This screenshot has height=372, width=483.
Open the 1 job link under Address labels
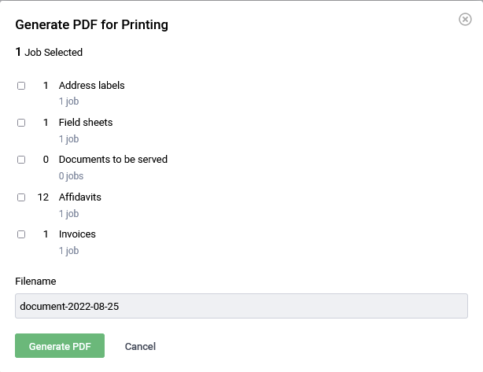68,101
